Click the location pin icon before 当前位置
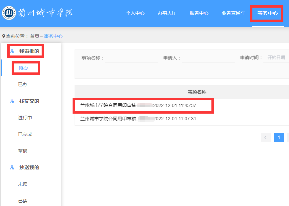Screen dimensions: 289x206 click(4, 36)
